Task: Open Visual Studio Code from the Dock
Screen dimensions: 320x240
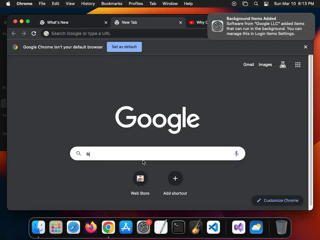Action: (213, 227)
